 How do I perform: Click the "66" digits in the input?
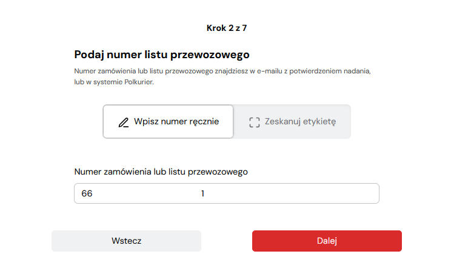pyautogui.click(x=87, y=193)
